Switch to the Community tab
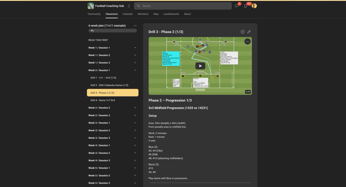Image resolution: width=346 pixels, height=187 pixels. 94,14
